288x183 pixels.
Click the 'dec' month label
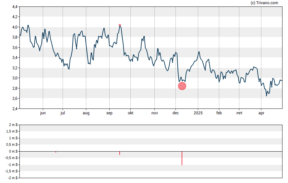point(175,113)
